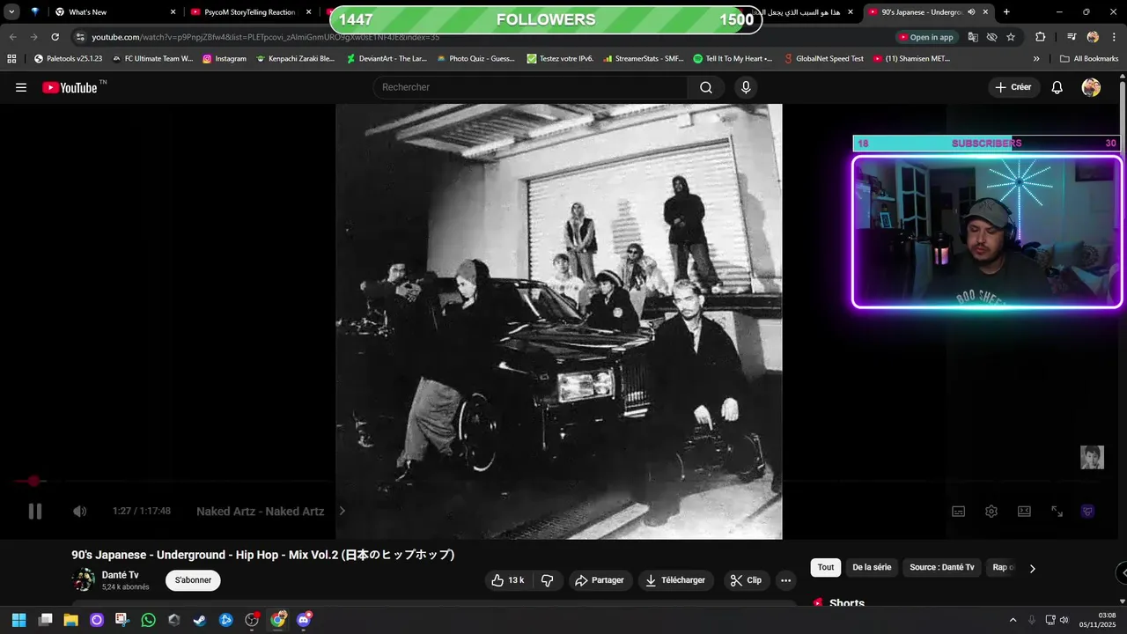The width and height of the screenshot is (1127, 634).
Task: Toggle the crossed-eye icon in address bar
Action: pyautogui.click(x=991, y=37)
